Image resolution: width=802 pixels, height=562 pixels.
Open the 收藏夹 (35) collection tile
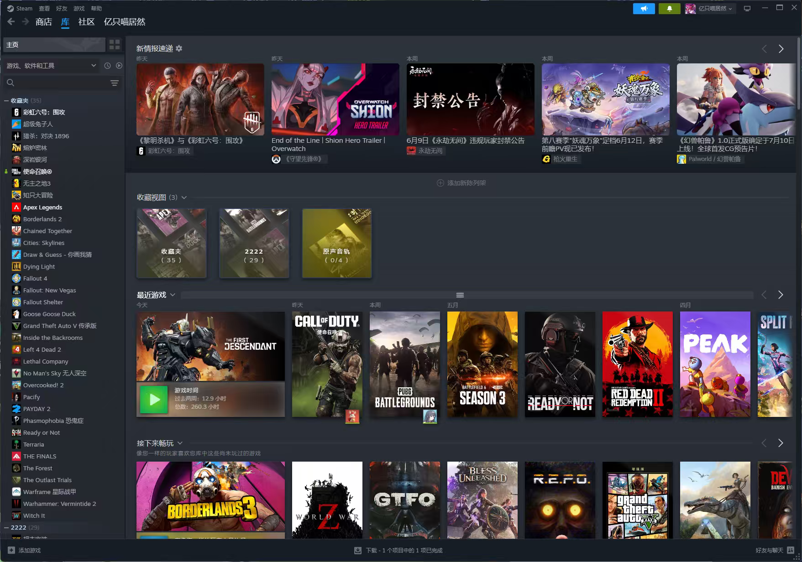[172, 243]
